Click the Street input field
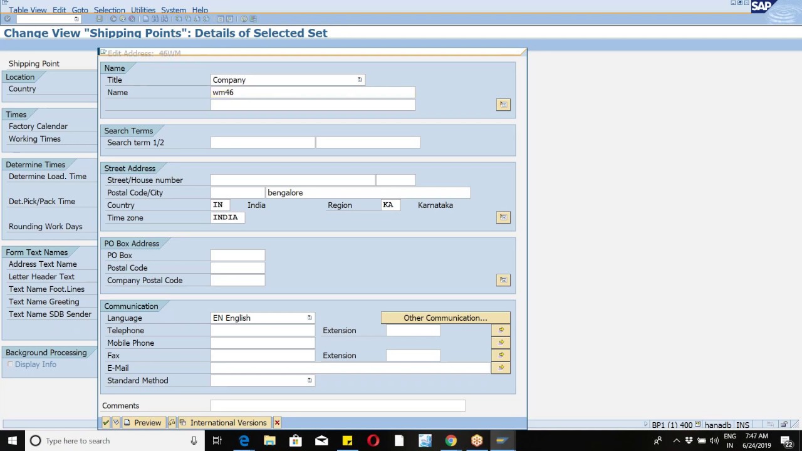This screenshot has width=802, height=451. pos(293,180)
